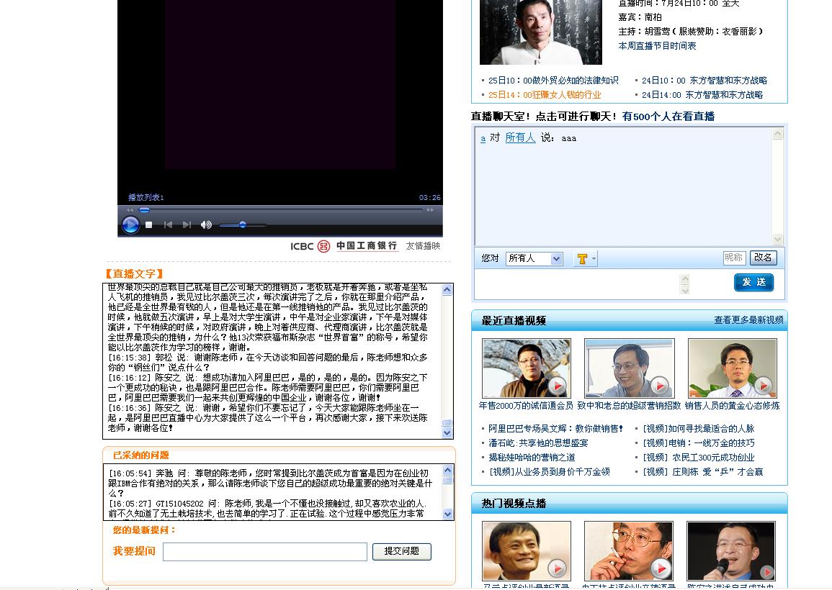Open the 阿里巴巴专场吴文辉：教你做销售 link
The image size is (832, 590).
pos(555,428)
